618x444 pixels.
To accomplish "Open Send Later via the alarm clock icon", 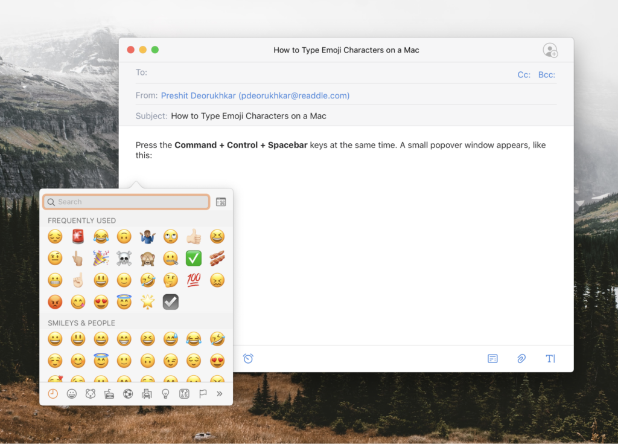I will [247, 358].
